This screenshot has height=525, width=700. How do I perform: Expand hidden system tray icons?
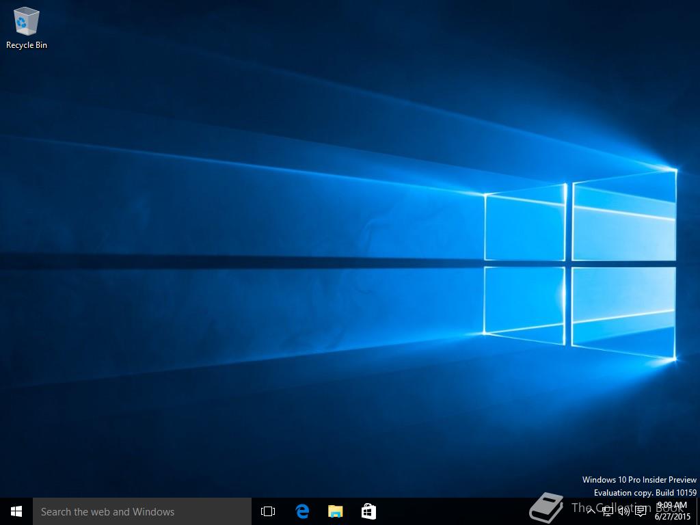pos(591,511)
